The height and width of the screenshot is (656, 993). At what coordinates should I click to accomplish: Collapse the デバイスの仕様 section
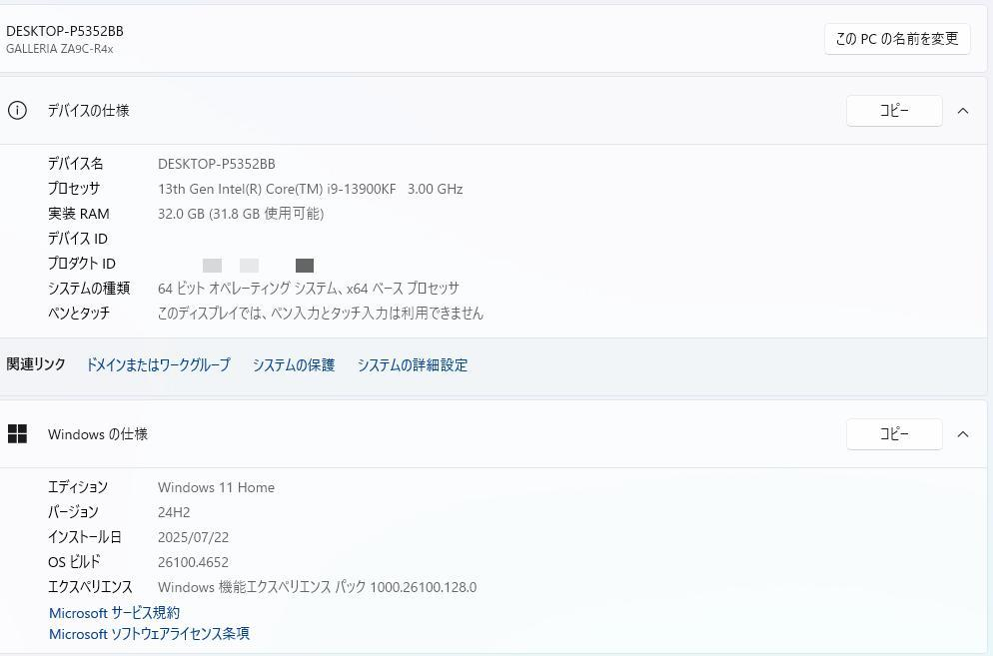(962, 110)
